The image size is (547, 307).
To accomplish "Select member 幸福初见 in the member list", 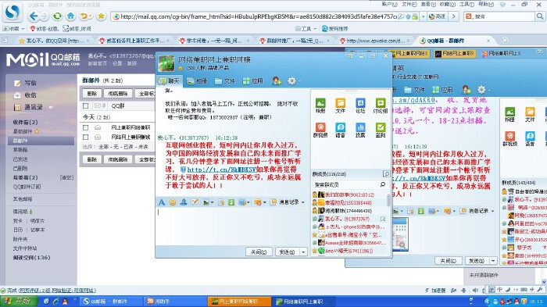I will pyautogui.click(x=349, y=202).
